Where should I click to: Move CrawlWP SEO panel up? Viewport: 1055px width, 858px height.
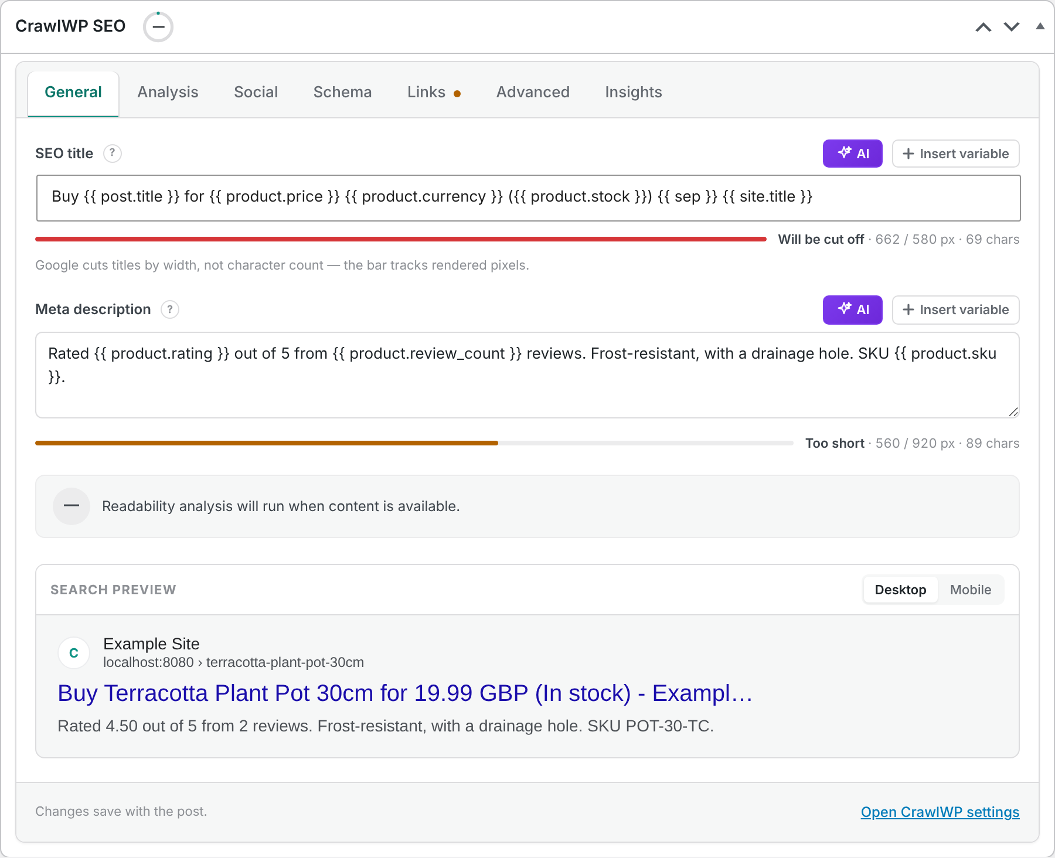983,27
